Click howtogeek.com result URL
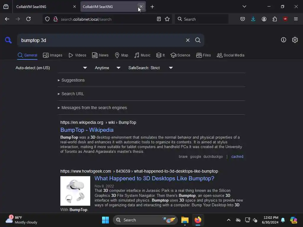This screenshot has width=303, height=227. (139, 171)
